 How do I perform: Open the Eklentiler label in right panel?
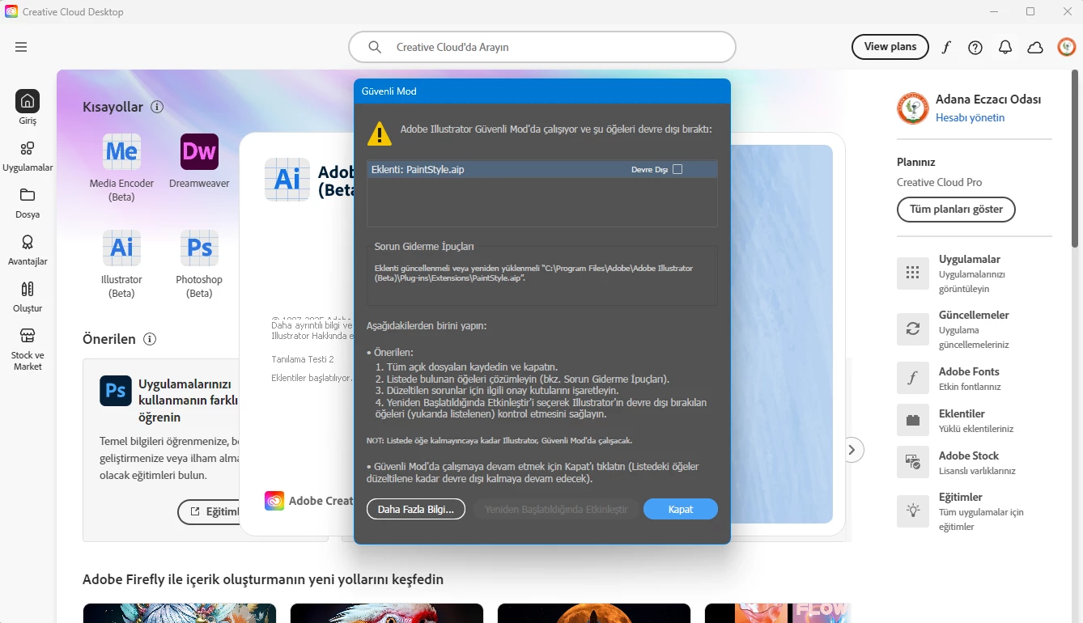(x=962, y=413)
